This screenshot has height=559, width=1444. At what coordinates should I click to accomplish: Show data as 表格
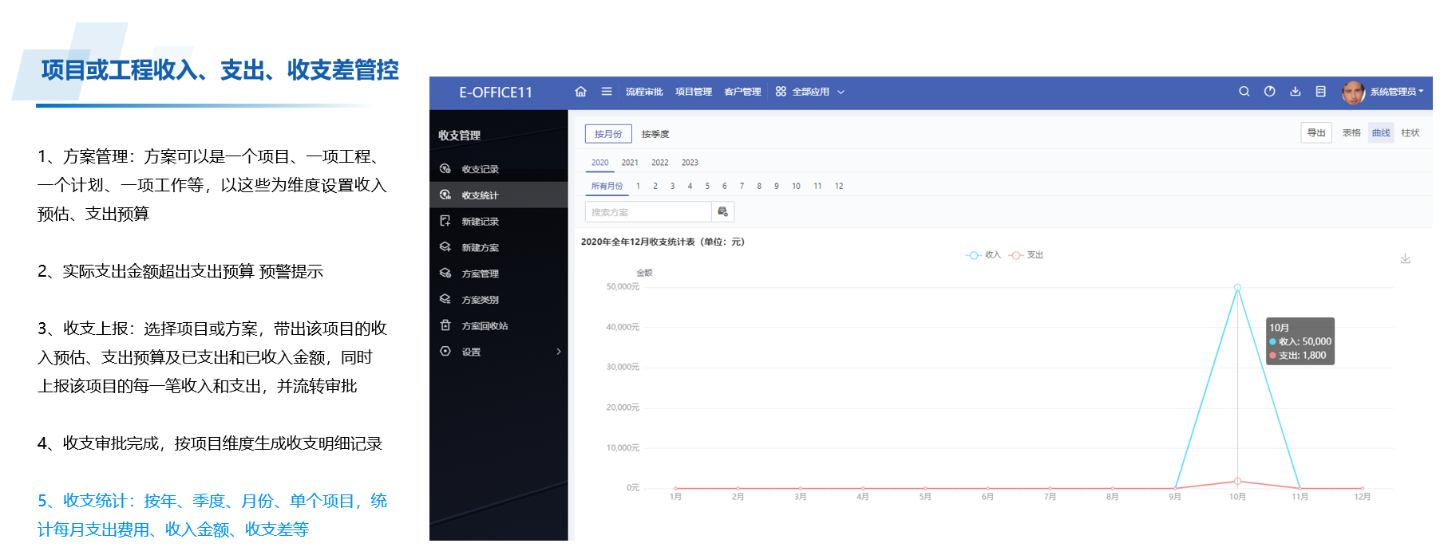pos(1351,133)
